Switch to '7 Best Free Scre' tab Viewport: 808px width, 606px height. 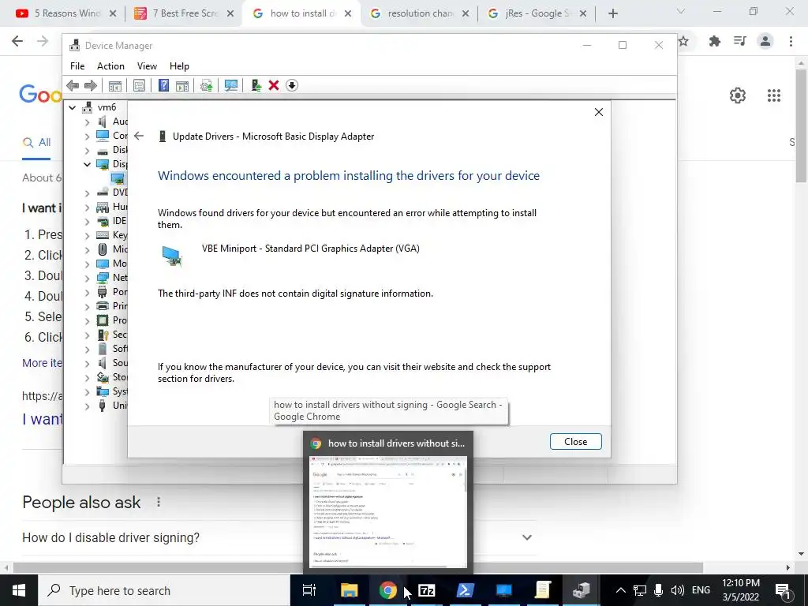[x=183, y=13]
